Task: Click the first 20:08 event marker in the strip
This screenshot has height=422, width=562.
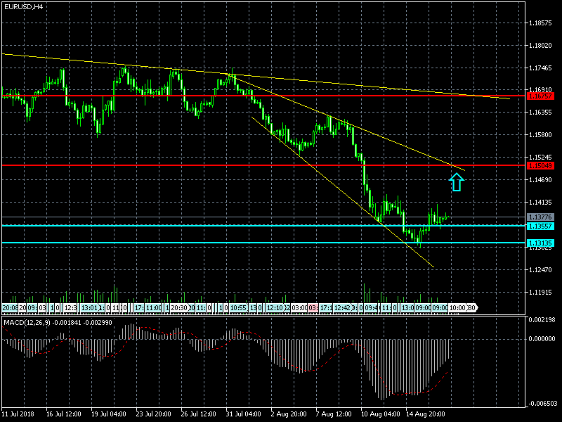Action: click(x=10, y=308)
